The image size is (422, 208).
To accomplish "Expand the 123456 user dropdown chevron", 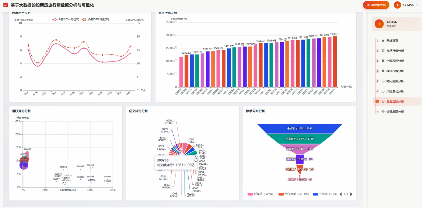I will (x=416, y=5).
